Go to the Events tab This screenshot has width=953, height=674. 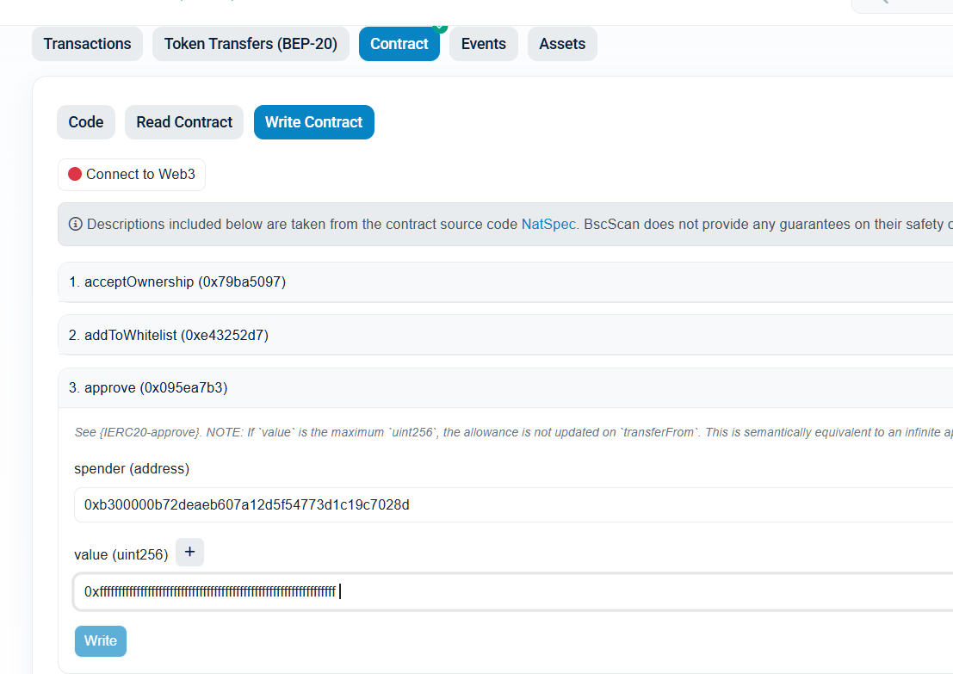(483, 44)
